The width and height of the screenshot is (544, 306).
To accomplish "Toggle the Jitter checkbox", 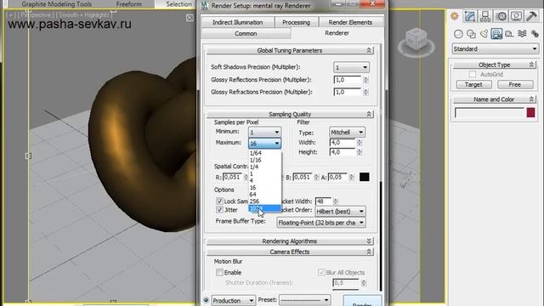I will pos(219,210).
